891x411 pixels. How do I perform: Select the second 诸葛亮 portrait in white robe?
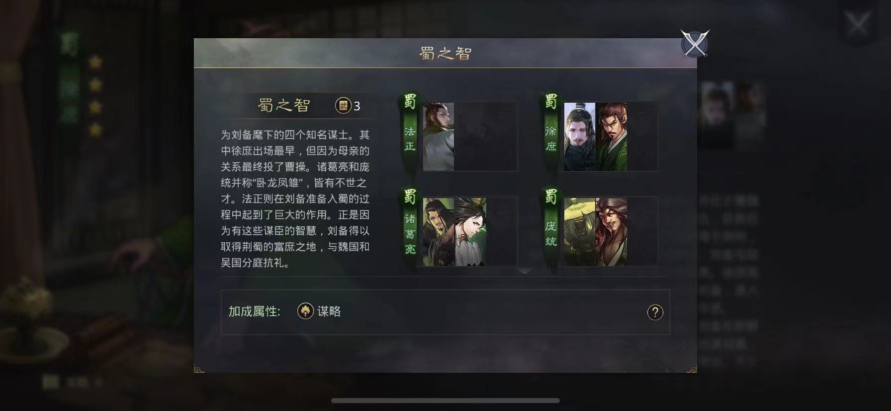(470, 232)
